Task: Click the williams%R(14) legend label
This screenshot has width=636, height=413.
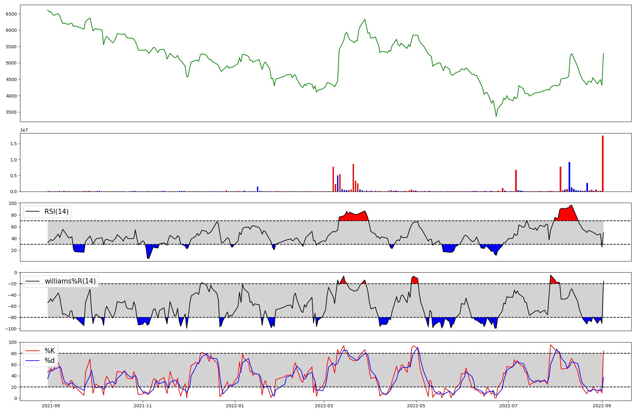Action: pos(70,281)
